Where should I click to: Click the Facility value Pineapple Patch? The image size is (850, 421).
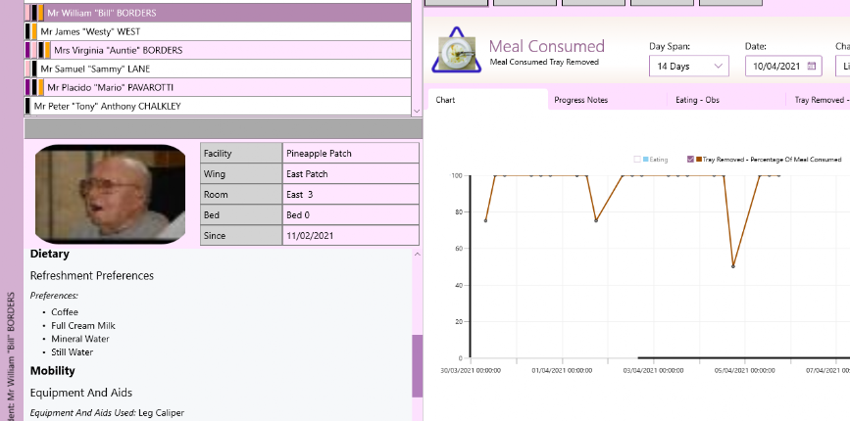pyautogui.click(x=351, y=153)
